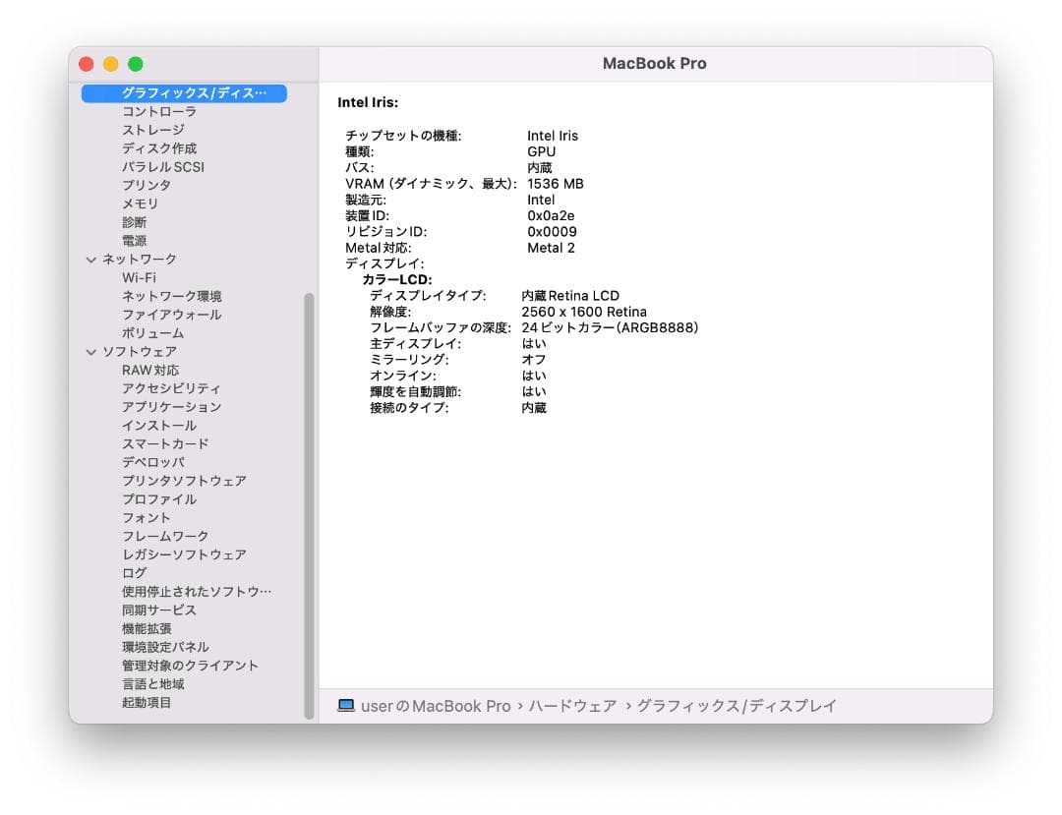
Task: Collapse the ネットワーク section
Action: tap(91, 259)
